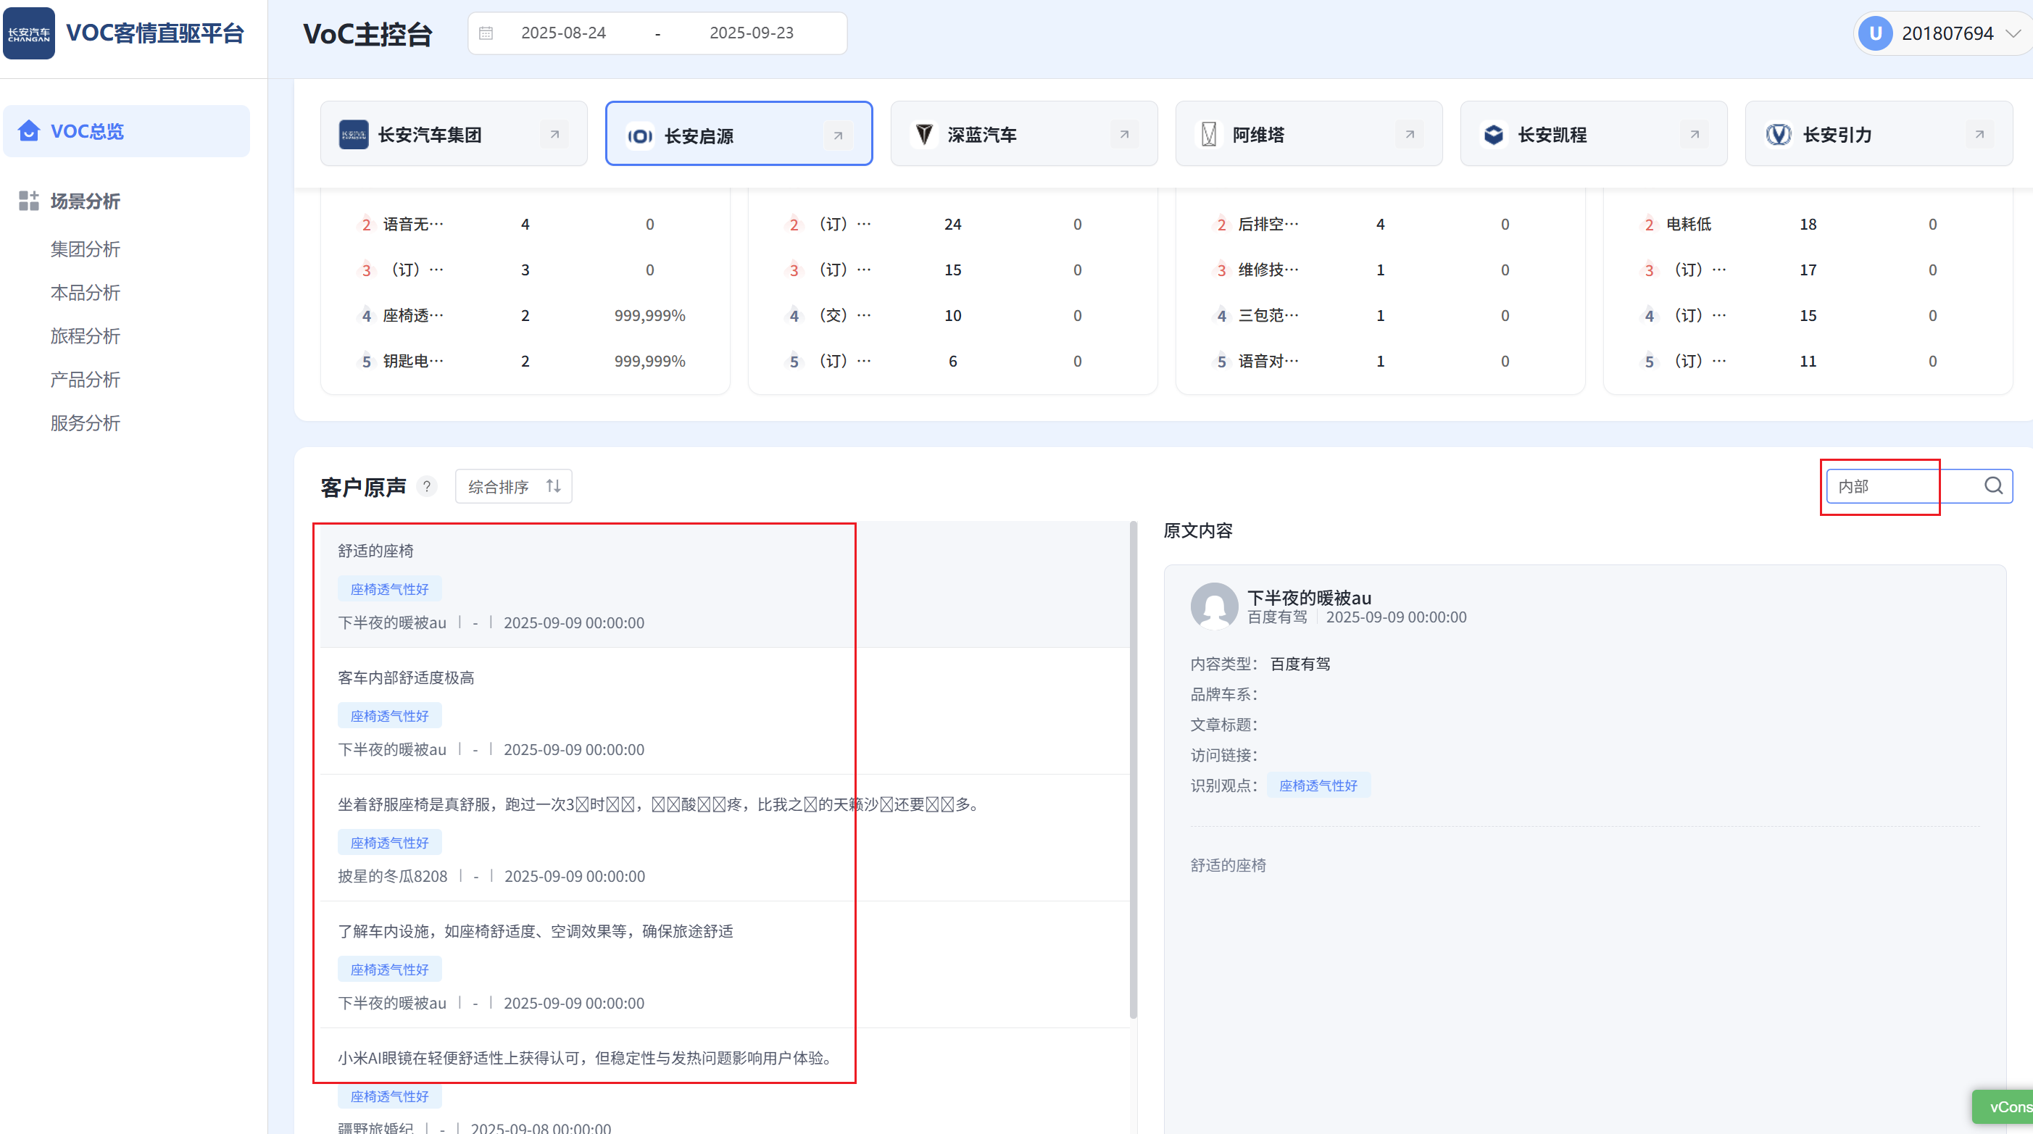Click 座椅透气性好 tag under 识别观点
Screen dimensions: 2033x1134
tap(1318, 785)
